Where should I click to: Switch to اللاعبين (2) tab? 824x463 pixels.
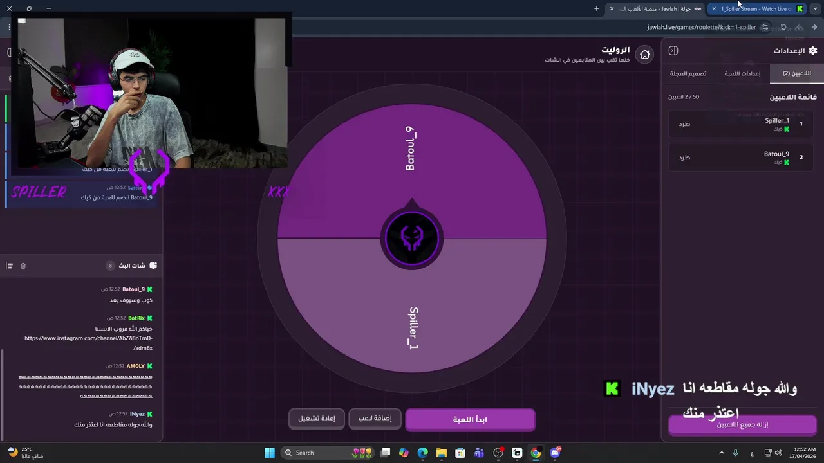[796, 73]
